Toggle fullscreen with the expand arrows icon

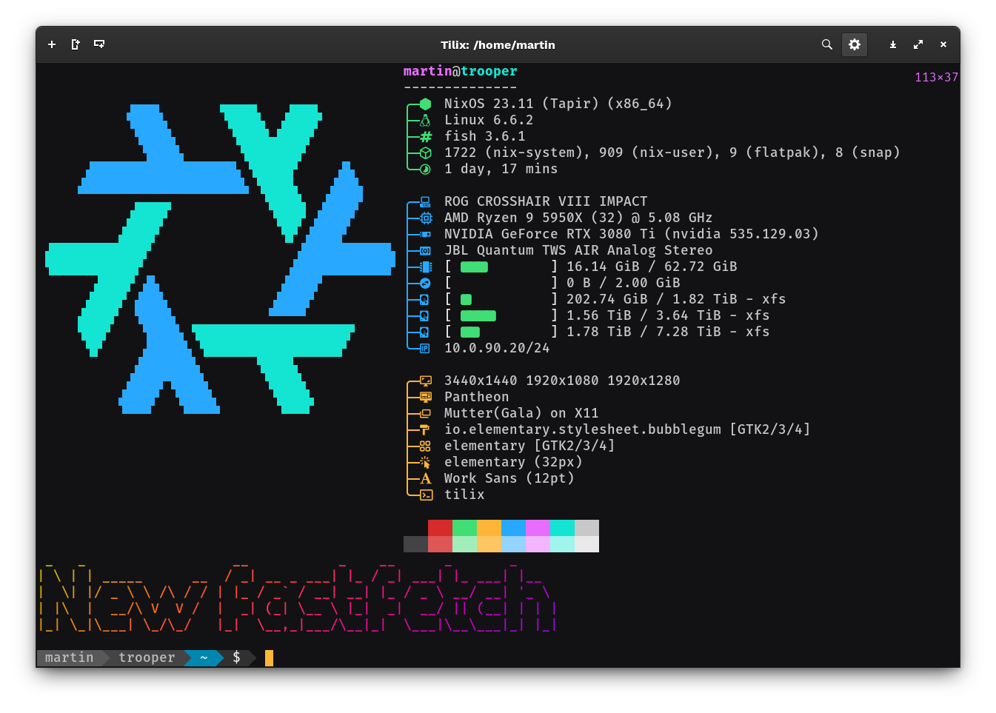[x=918, y=44]
